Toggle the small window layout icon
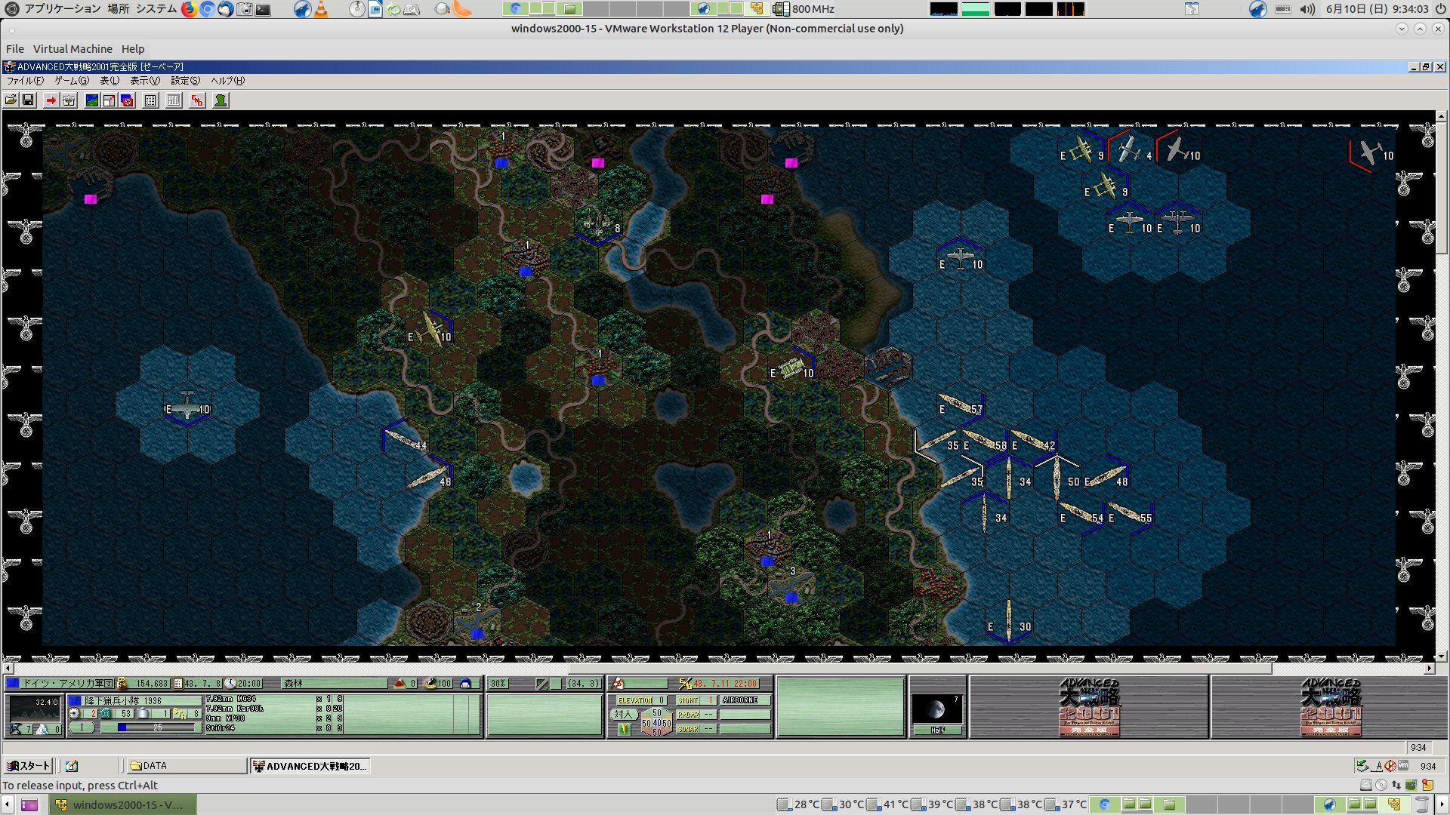 coord(110,100)
